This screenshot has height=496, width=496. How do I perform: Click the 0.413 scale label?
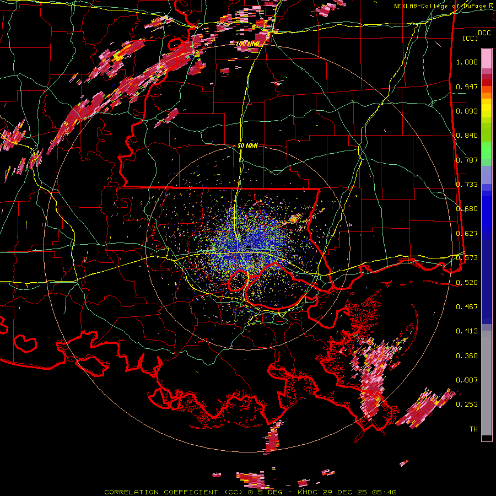tap(467, 331)
